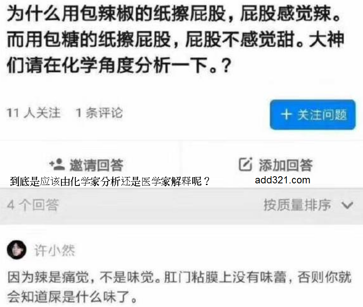Select 邀请回答 invite to answer
Viewport: 363px width, 307px height.
pyautogui.click(x=86, y=164)
